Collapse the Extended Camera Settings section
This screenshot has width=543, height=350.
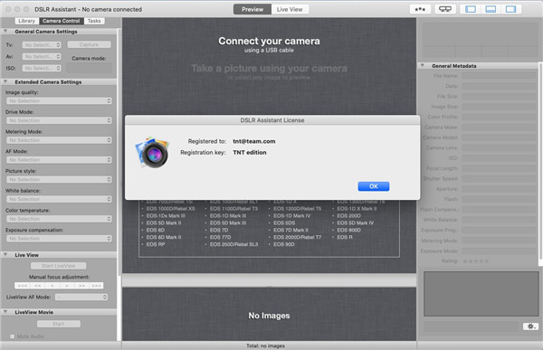[x=5, y=81]
